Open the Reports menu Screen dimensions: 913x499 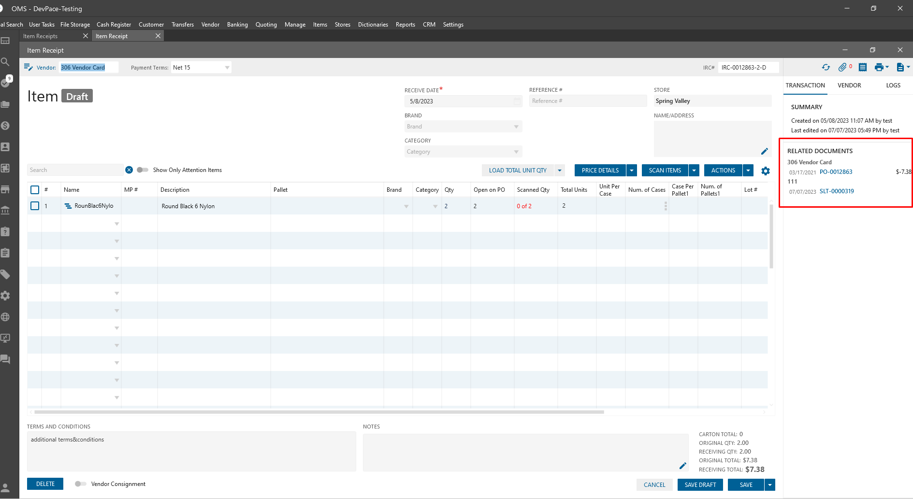click(x=405, y=25)
